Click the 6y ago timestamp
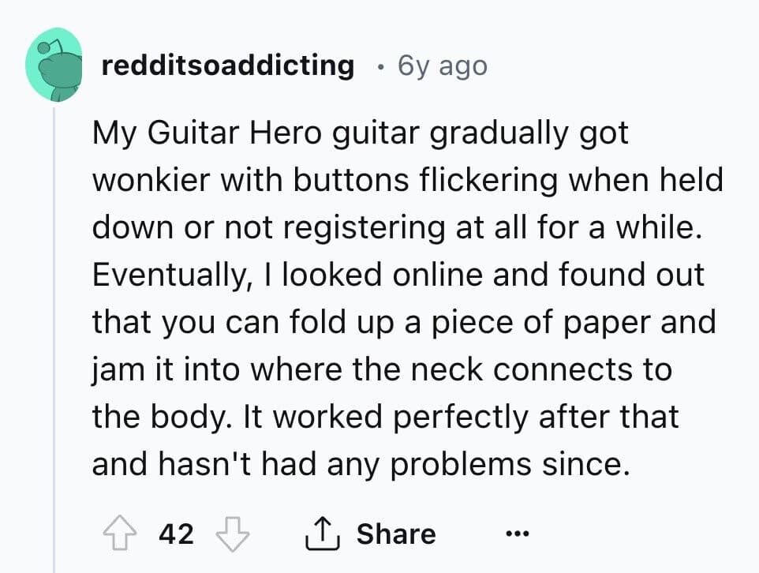The width and height of the screenshot is (759, 573). (x=443, y=66)
